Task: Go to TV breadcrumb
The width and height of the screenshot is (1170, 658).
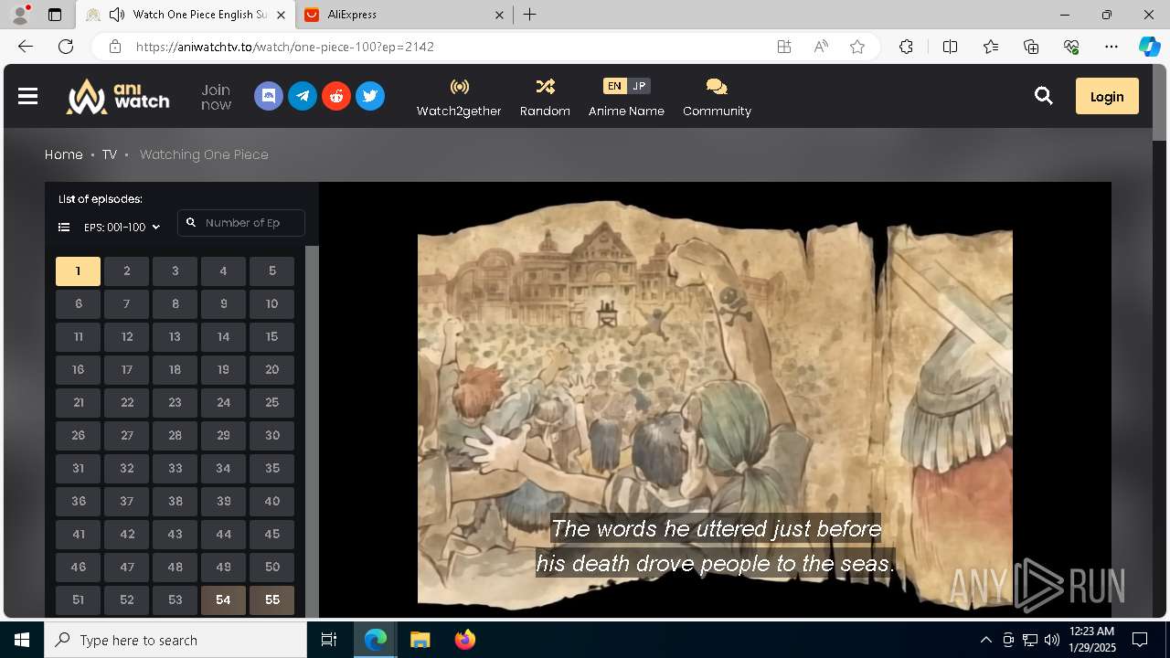Action: (x=110, y=154)
